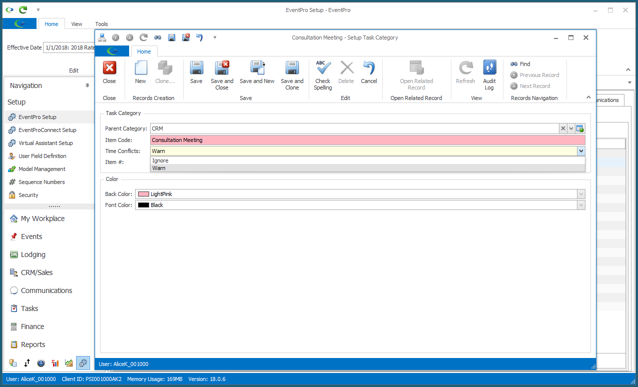Open the Parent Category lookup button
The width and height of the screenshot is (638, 387).
(x=580, y=128)
